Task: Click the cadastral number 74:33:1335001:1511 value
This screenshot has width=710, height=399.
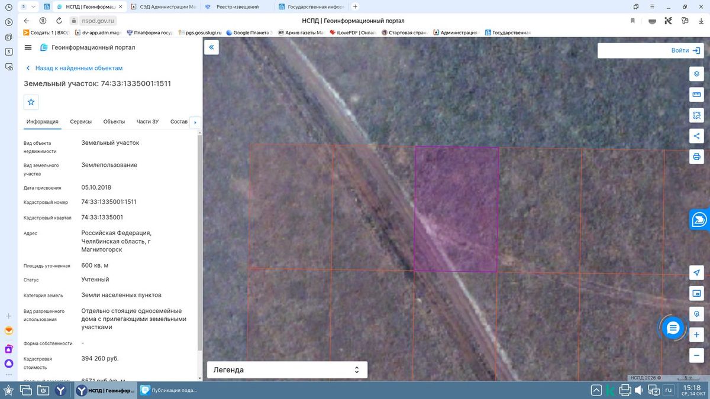Action: click(109, 202)
